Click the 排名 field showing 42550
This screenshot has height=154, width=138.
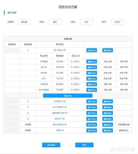click(x=117, y=22)
